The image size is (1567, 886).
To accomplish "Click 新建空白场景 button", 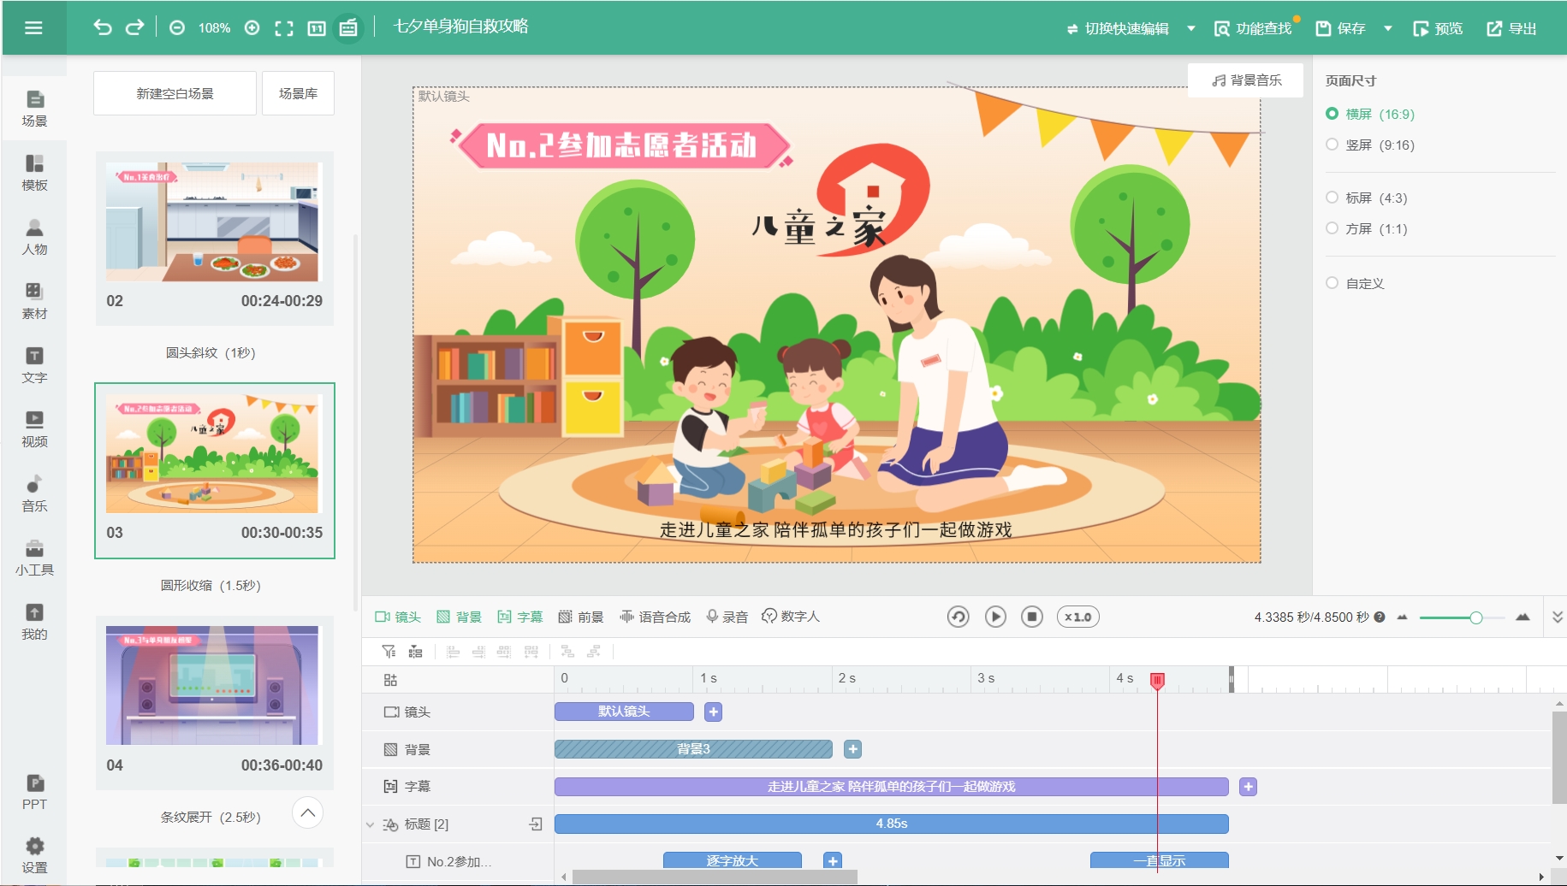I will (x=175, y=93).
